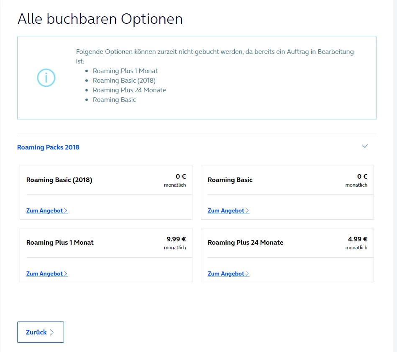Viewport: 397px width, 352px height.
Task: Click "Roaming Basic (2018)" in the notice list
Action: coord(124,81)
